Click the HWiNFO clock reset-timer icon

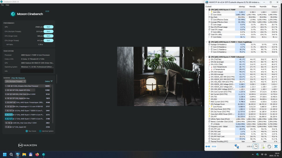coord(256,146)
